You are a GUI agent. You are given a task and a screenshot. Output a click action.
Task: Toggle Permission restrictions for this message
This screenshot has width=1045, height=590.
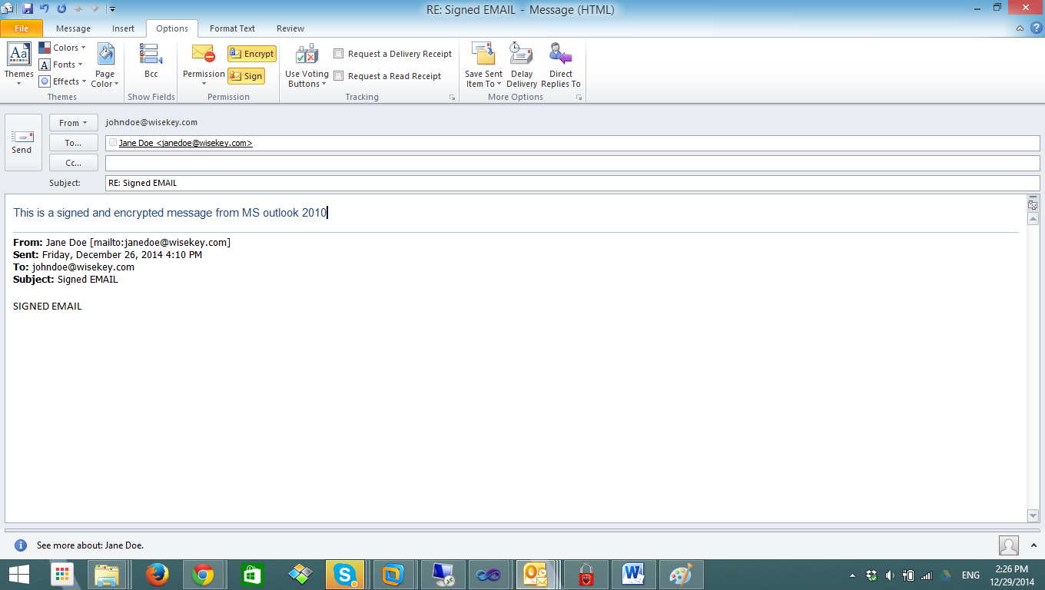click(x=203, y=64)
